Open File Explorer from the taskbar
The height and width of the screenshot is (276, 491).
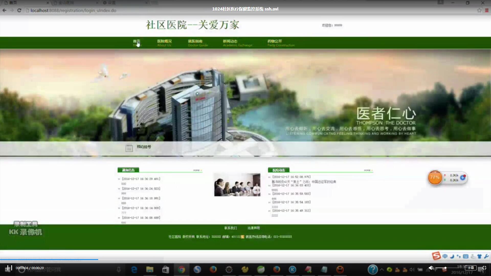[150, 270]
